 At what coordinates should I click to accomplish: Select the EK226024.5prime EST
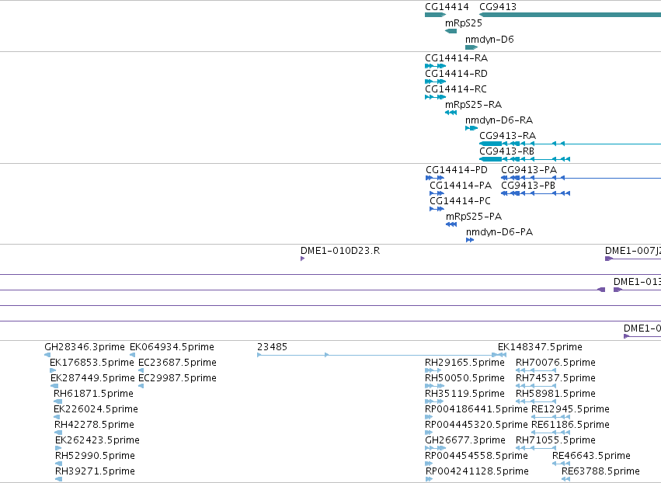[96, 409]
